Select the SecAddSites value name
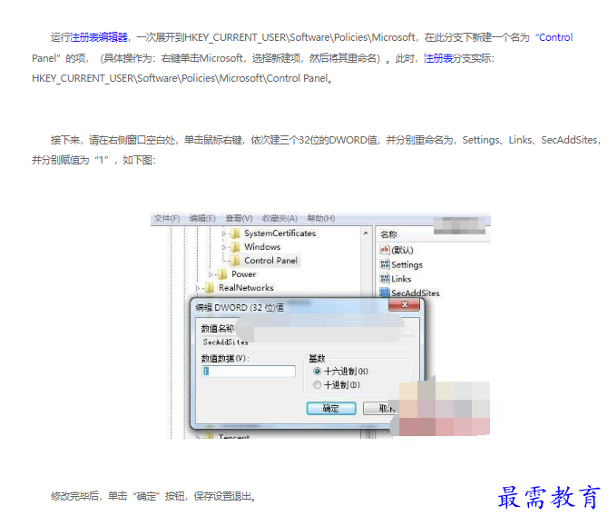 [x=416, y=293]
